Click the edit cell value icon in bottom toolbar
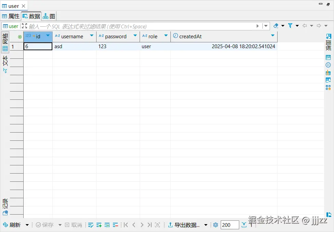 [91, 225]
